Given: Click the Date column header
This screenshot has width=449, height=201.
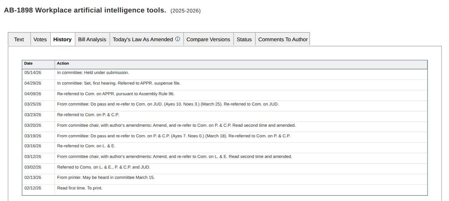Looking at the screenshot, I should 38,64.
